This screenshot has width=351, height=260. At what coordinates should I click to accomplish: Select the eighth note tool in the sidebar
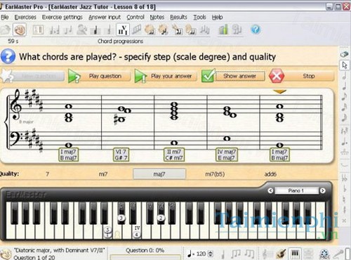click(x=345, y=96)
